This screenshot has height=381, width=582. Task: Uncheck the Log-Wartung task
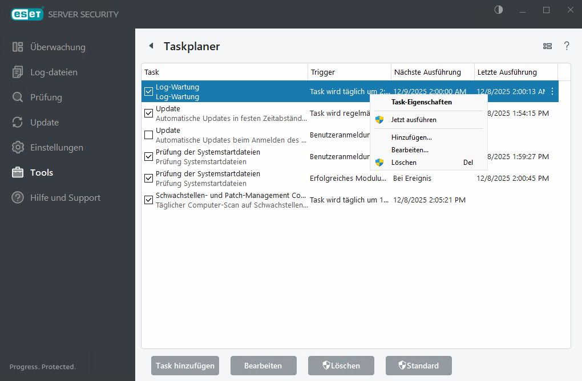tap(148, 91)
